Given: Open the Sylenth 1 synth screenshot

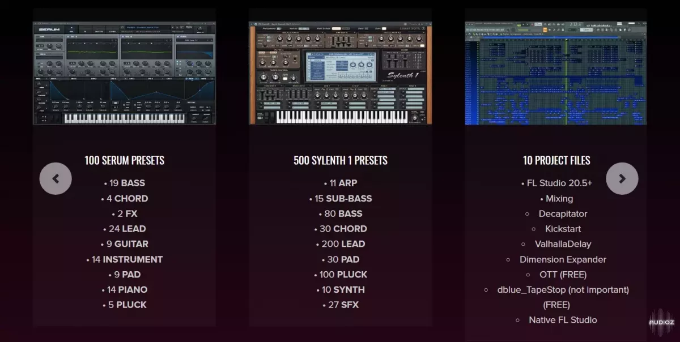Looking at the screenshot, I should click(340, 73).
